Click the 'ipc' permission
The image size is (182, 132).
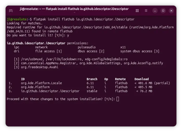pyautogui.click(x=17, y=47)
